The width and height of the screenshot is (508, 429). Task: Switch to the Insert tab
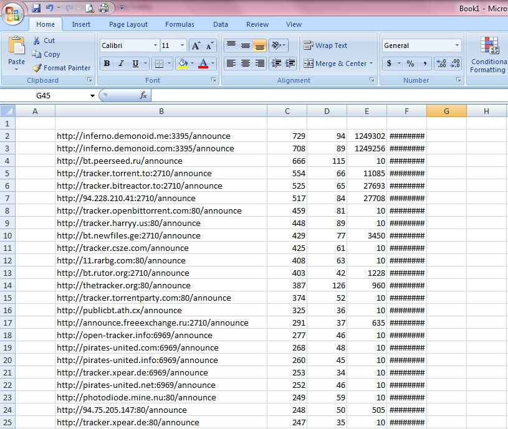81,24
